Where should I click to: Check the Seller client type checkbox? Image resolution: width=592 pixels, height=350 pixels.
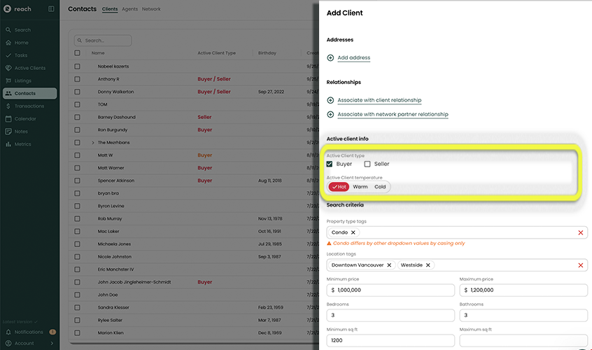tap(367, 164)
